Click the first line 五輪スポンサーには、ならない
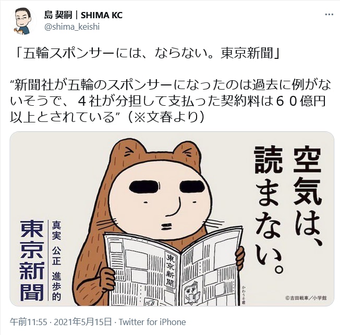This screenshot has height=335, width=340. click(148, 53)
